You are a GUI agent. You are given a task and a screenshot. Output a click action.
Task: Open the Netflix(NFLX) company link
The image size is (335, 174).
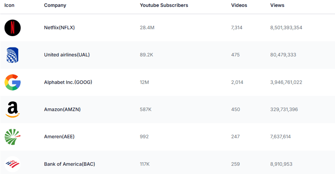pos(59,28)
